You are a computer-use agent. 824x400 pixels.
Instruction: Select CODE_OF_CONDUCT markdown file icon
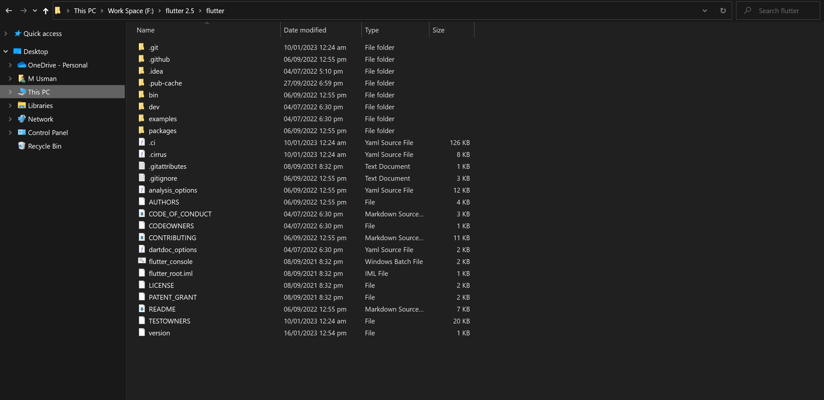pyautogui.click(x=142, y=214)
